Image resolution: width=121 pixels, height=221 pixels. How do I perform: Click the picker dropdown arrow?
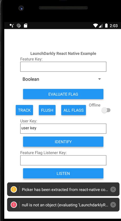coord(99,79)
